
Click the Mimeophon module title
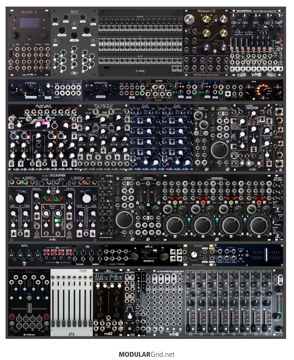tap(252, 108)
